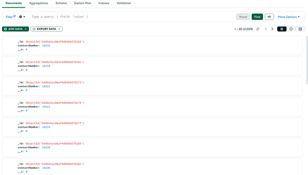The width and height of the screenshot is (308, 175).
Task: Click the Reset button
Action: click(243, 17)
